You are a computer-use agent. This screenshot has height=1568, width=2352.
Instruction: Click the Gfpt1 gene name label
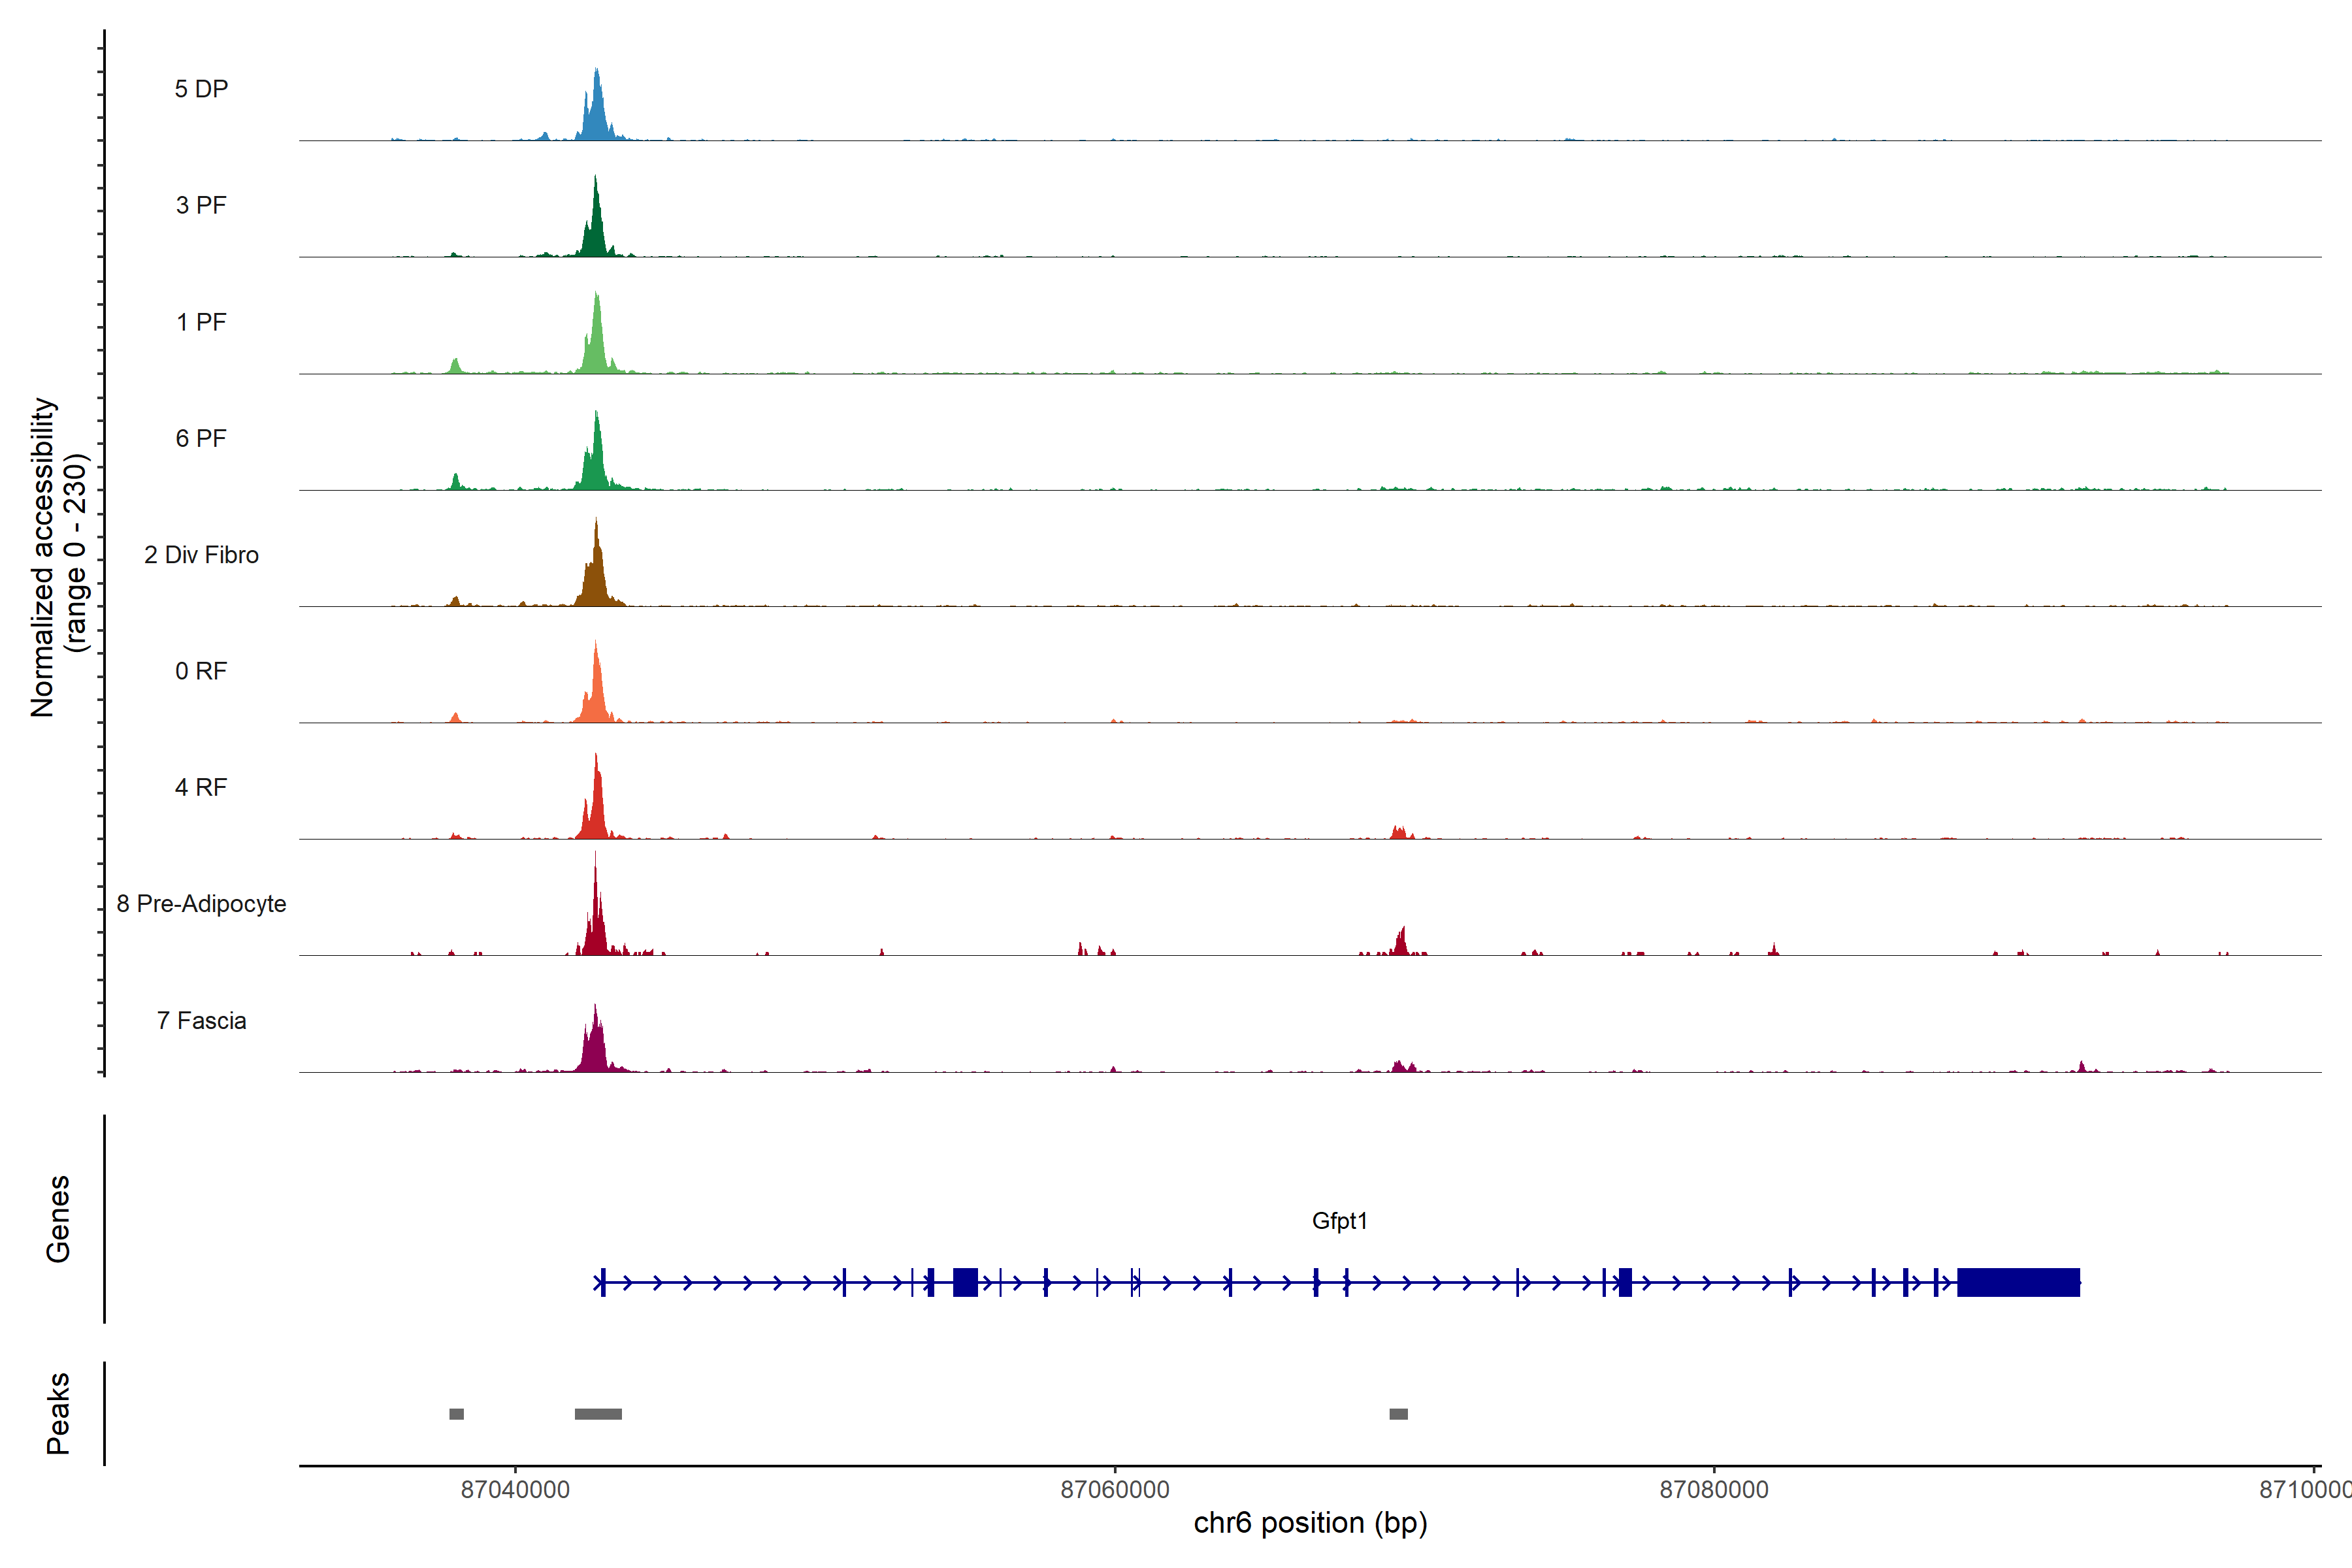coord(1339,1221)
